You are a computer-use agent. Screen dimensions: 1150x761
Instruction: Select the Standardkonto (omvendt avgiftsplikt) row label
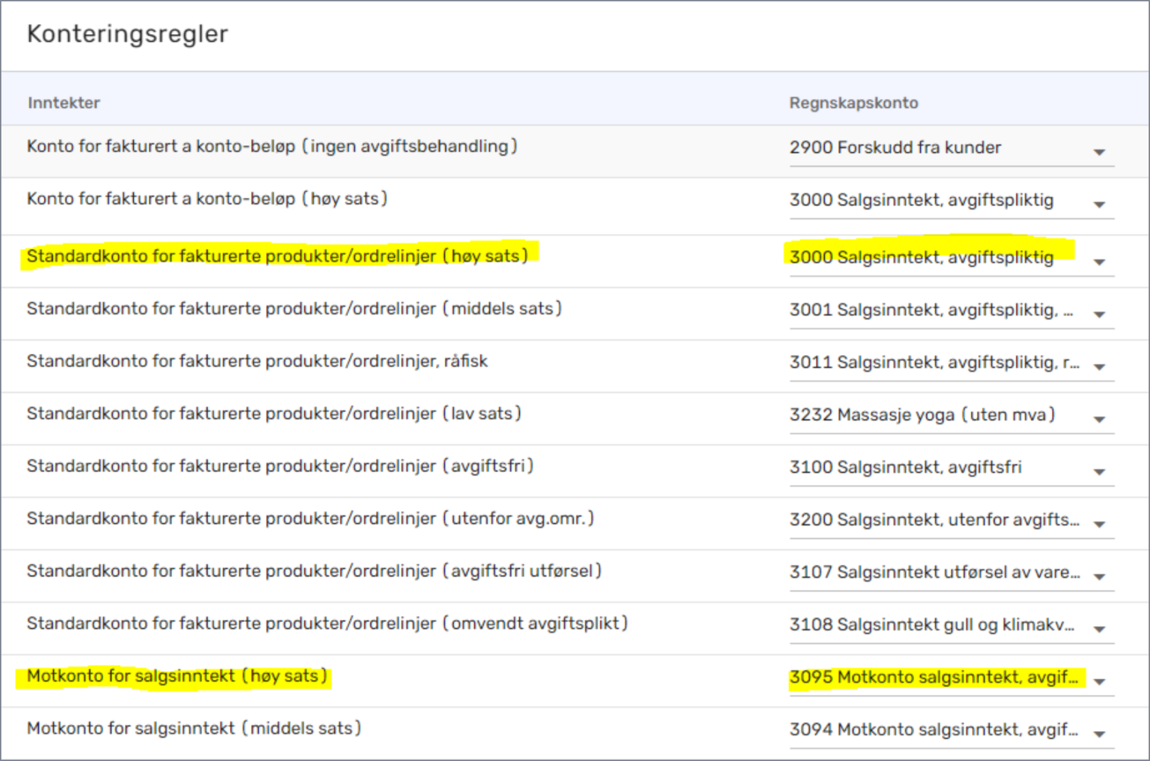[327, 624]
